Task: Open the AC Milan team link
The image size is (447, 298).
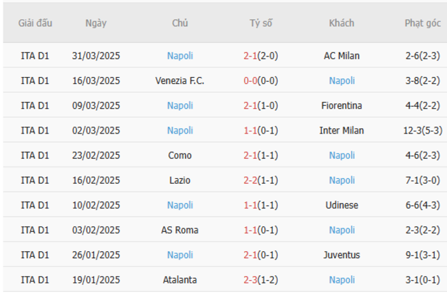Action: pos(342,56)
